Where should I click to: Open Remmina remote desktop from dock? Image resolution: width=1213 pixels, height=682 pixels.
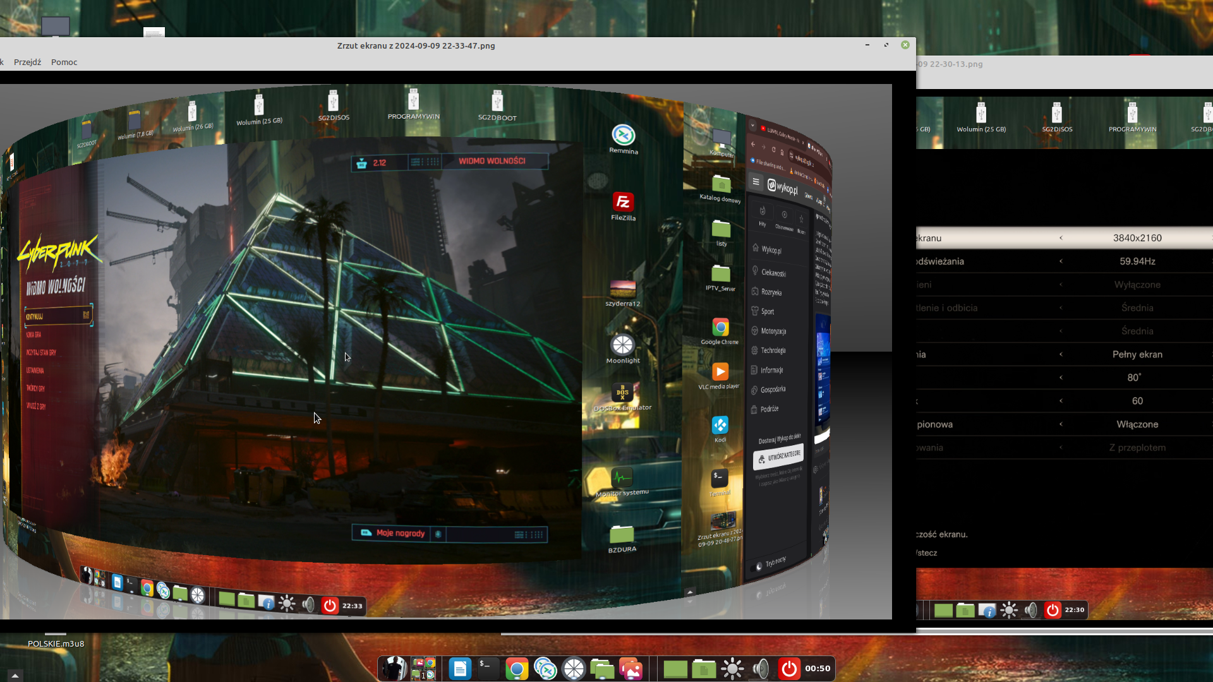coord(545,668)
